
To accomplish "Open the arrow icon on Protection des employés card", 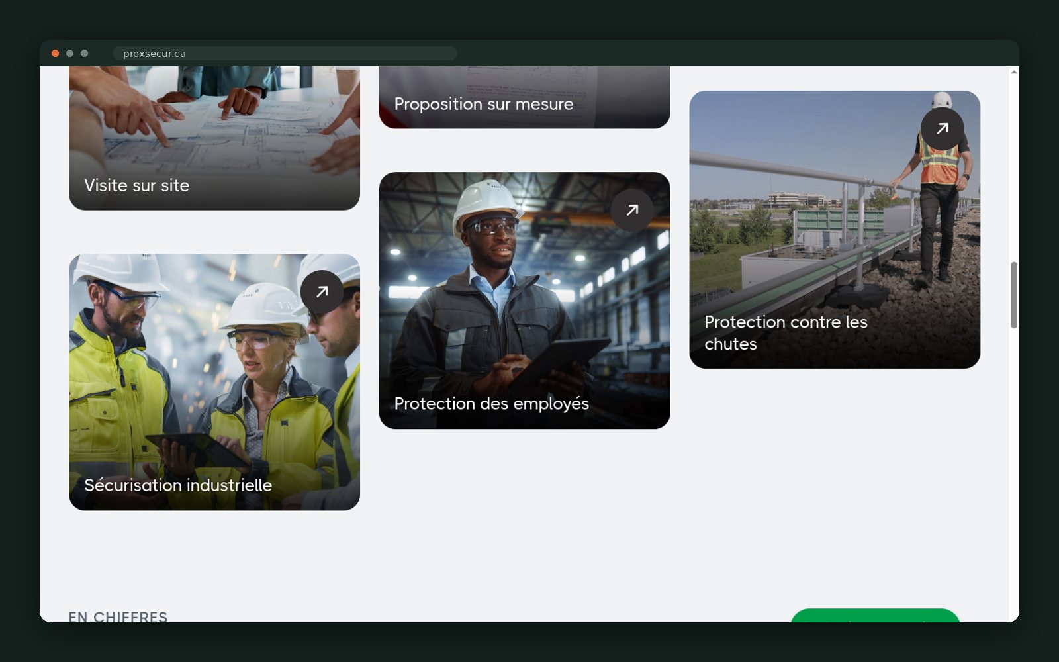I will click(x=632, y=210).
